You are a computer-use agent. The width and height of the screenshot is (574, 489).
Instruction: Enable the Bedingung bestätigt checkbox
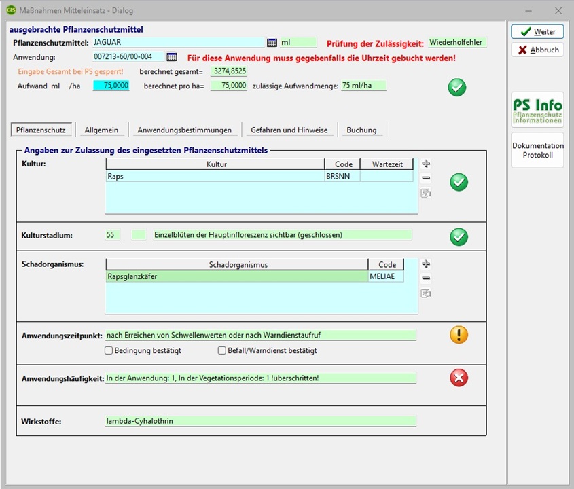(x=109, y=350)
